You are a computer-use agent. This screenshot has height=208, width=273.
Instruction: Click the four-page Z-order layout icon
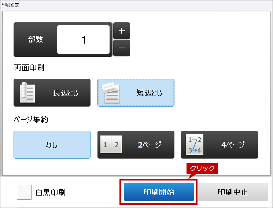pos(195,145)
